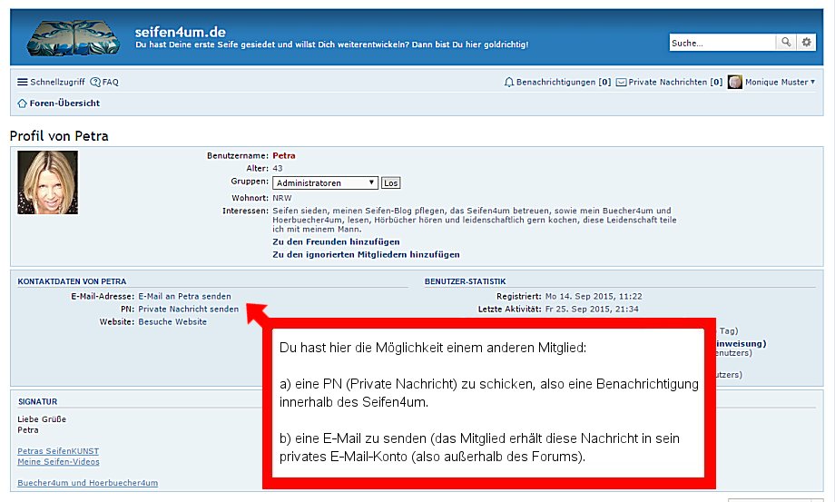Open advanced search via gear icon
Screen dimensions: 835x502
806,42
